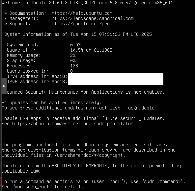Open the https://ubuntu.com/pro support link

81,24
